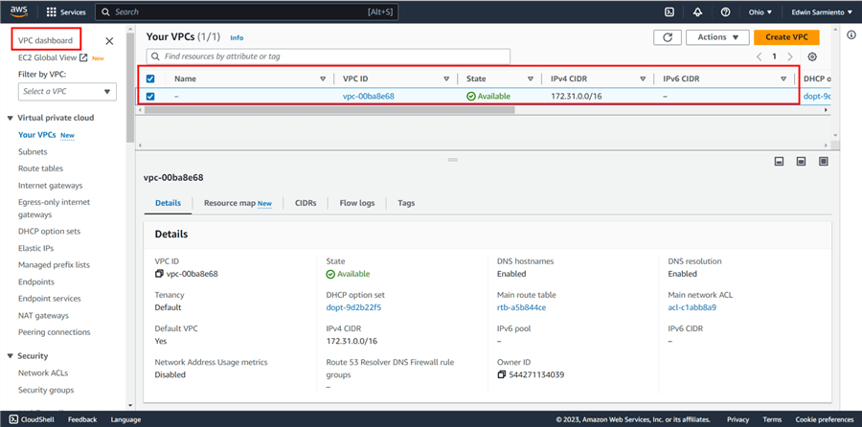Open the rtb-a5b844ce main route table link
Image resolution: width=862 pixels, height=427 pixels.
(x=521, y=307)
